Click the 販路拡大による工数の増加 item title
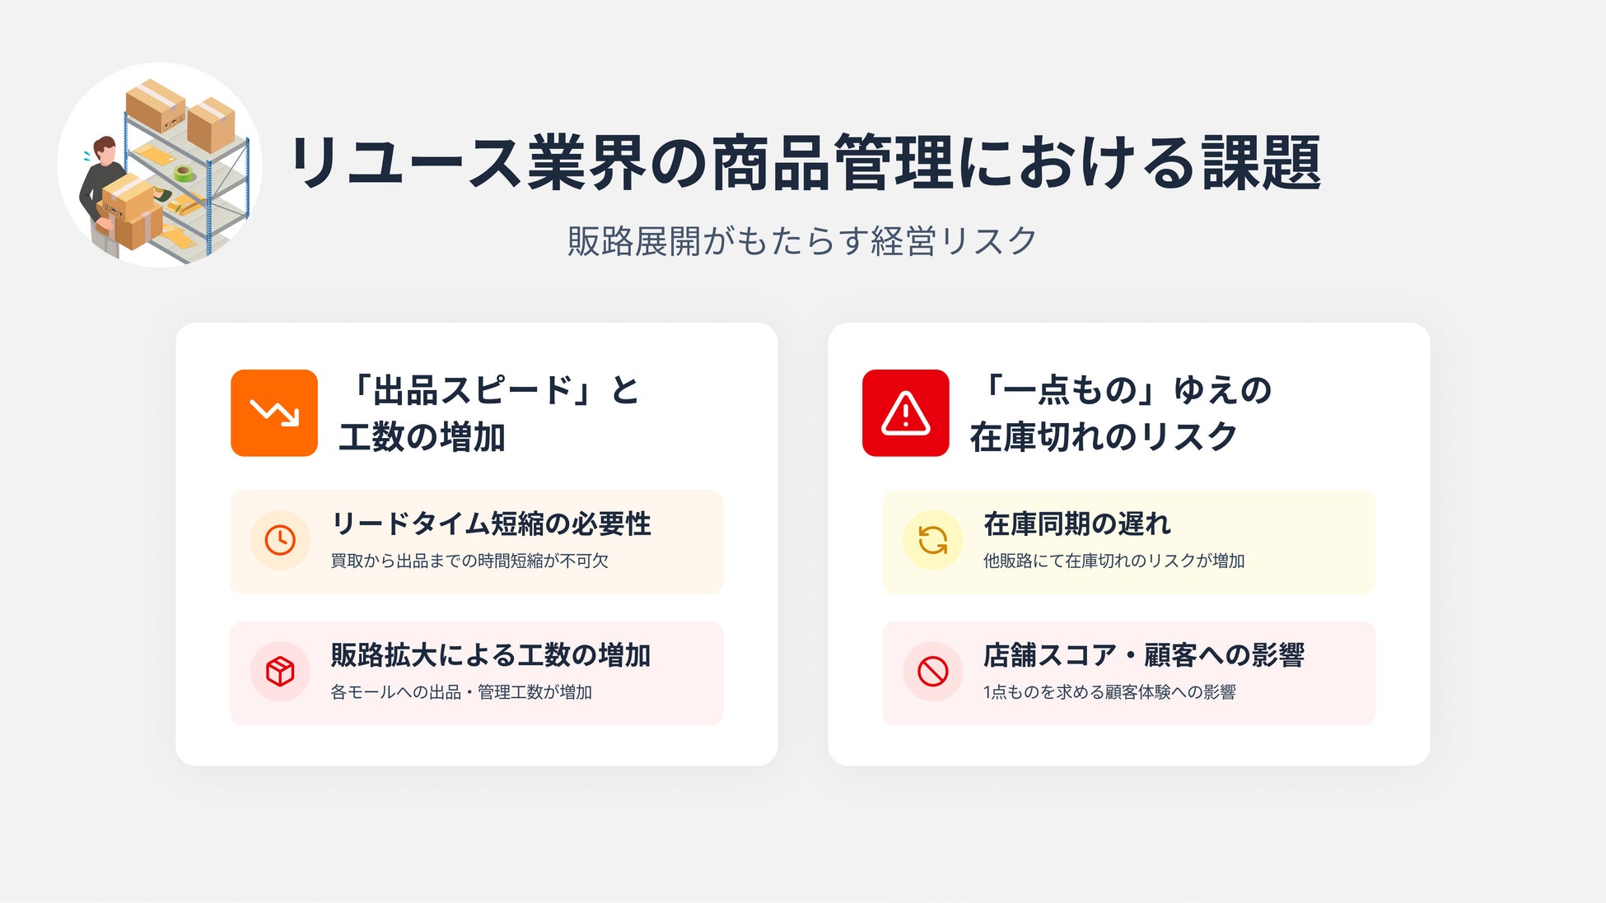 (491, 655)
